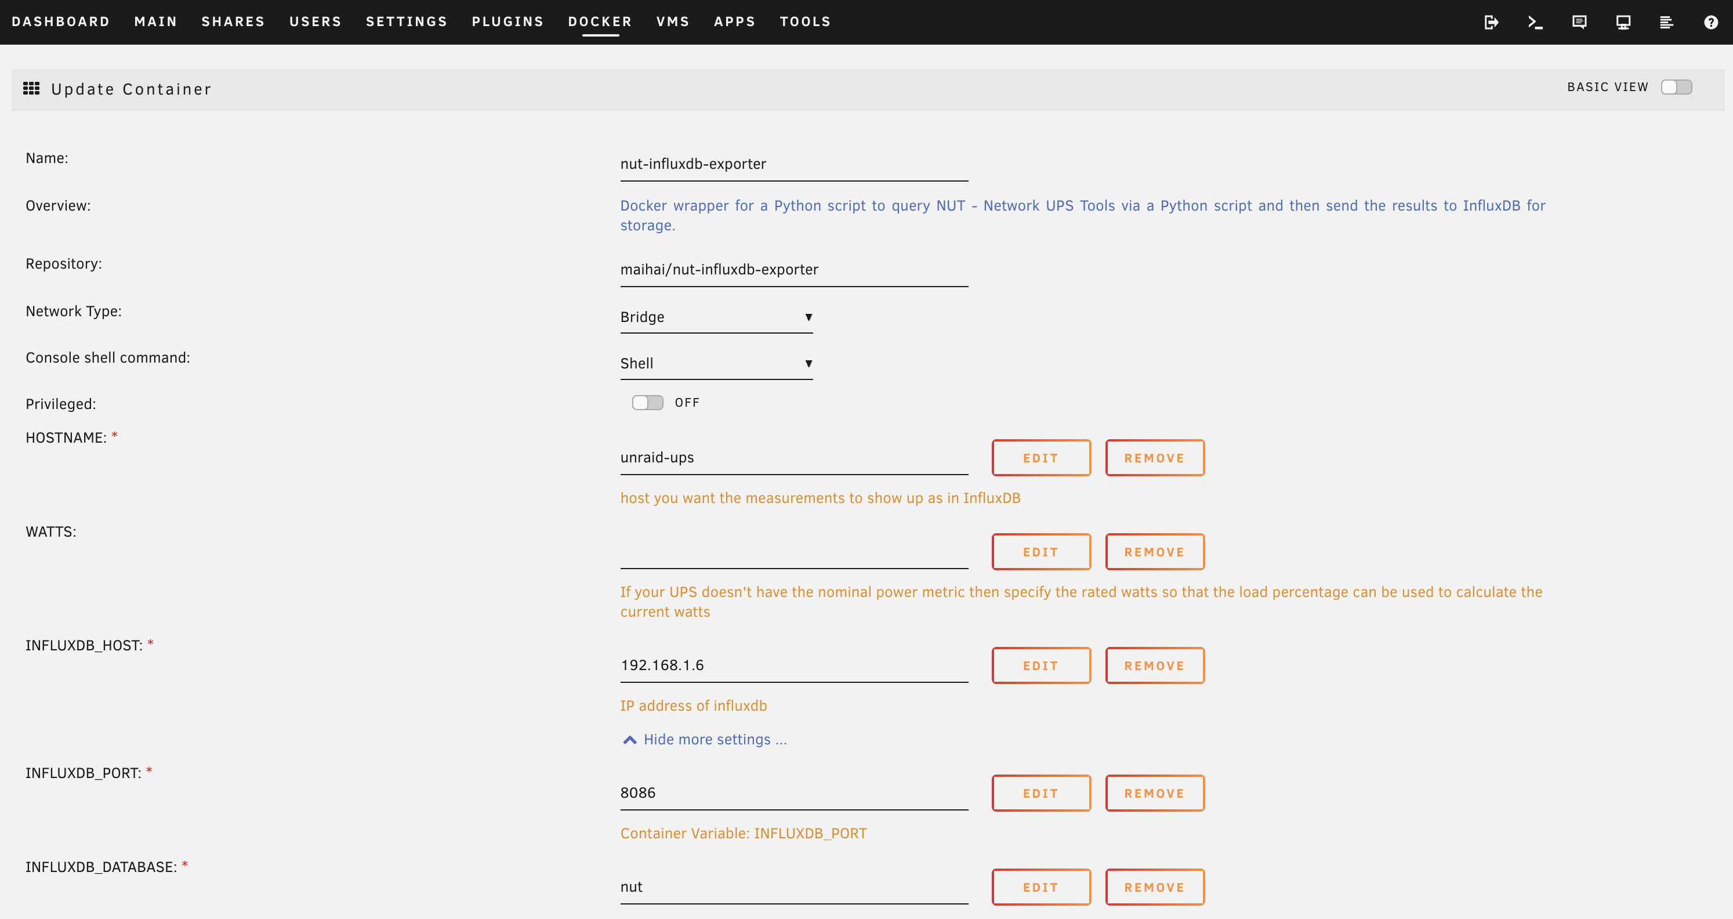Go to the Dashboard menu

pyautogui.click(x=60, y=21)
